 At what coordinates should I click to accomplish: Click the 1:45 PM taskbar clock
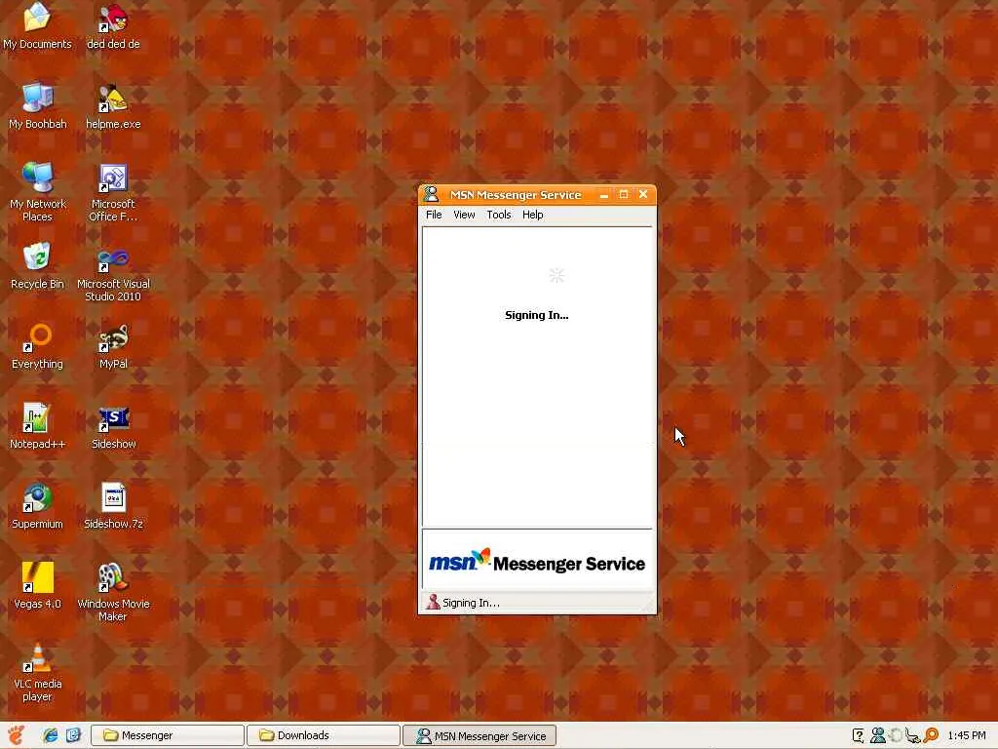coord(966,735)
